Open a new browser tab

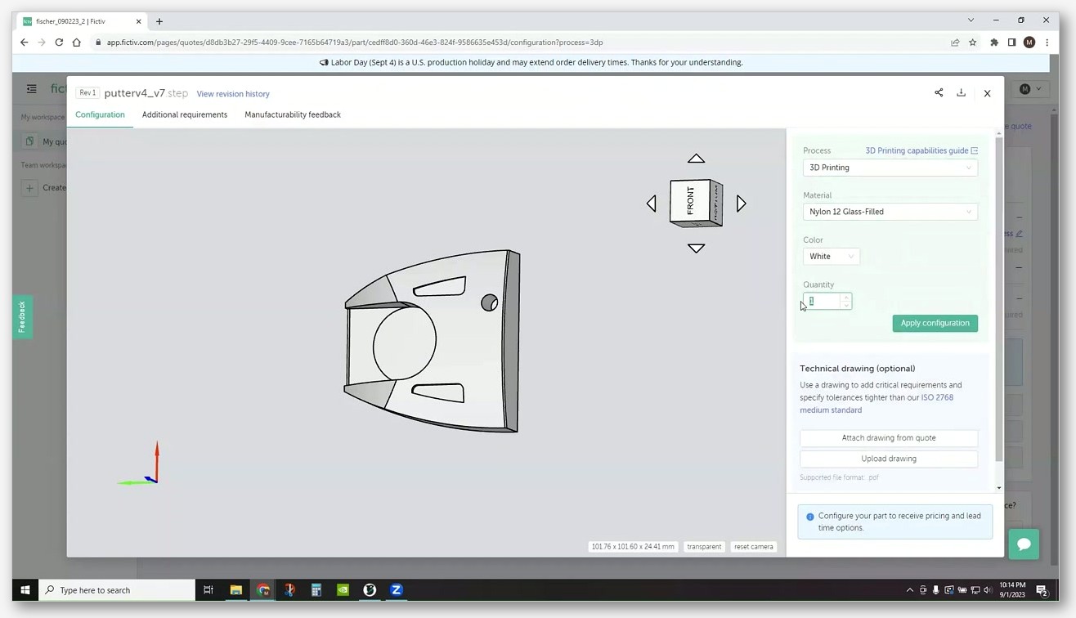[x=159, y=21]
